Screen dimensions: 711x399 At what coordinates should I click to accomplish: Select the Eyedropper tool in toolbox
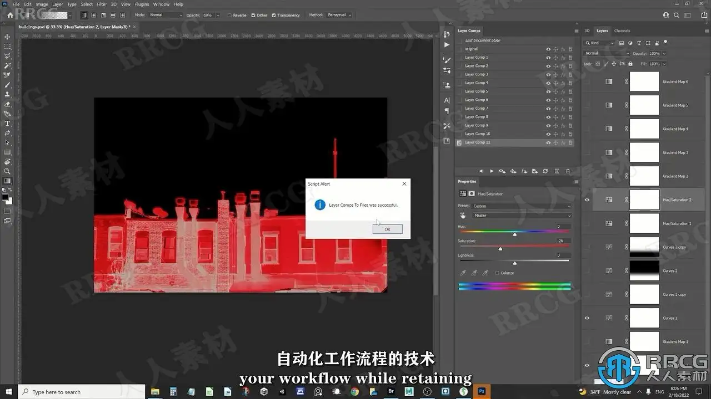coord(7,75)
